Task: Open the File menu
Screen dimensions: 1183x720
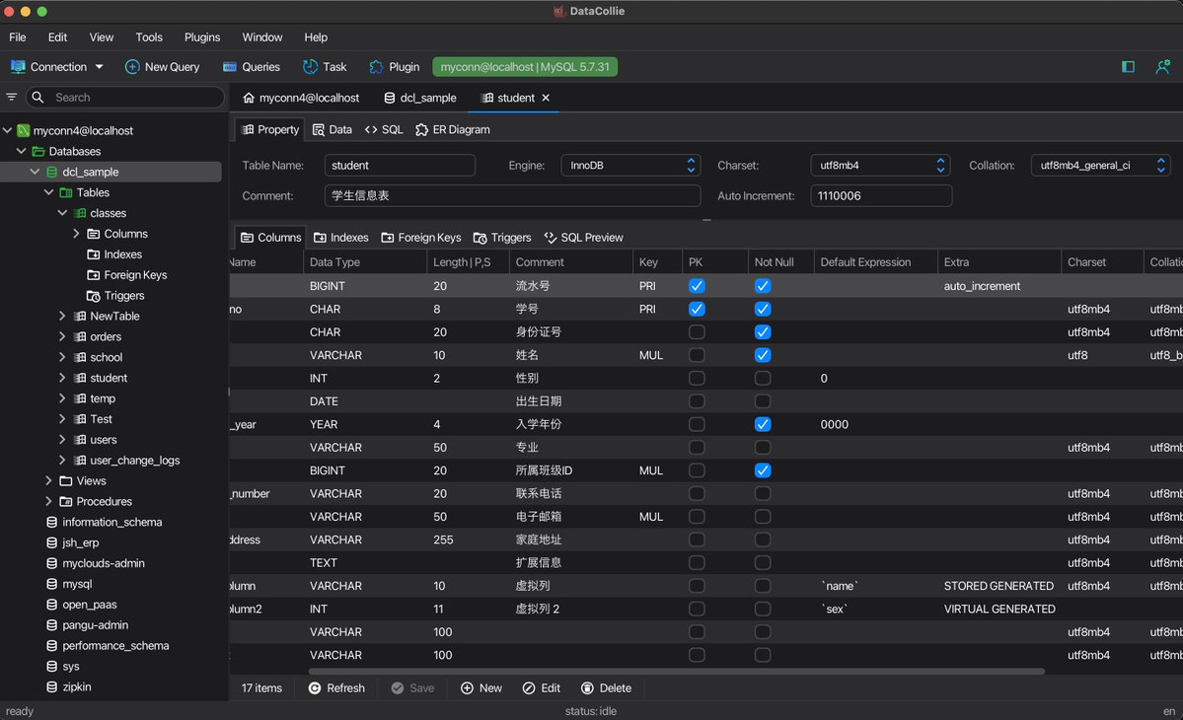Action: coord(18,36)
